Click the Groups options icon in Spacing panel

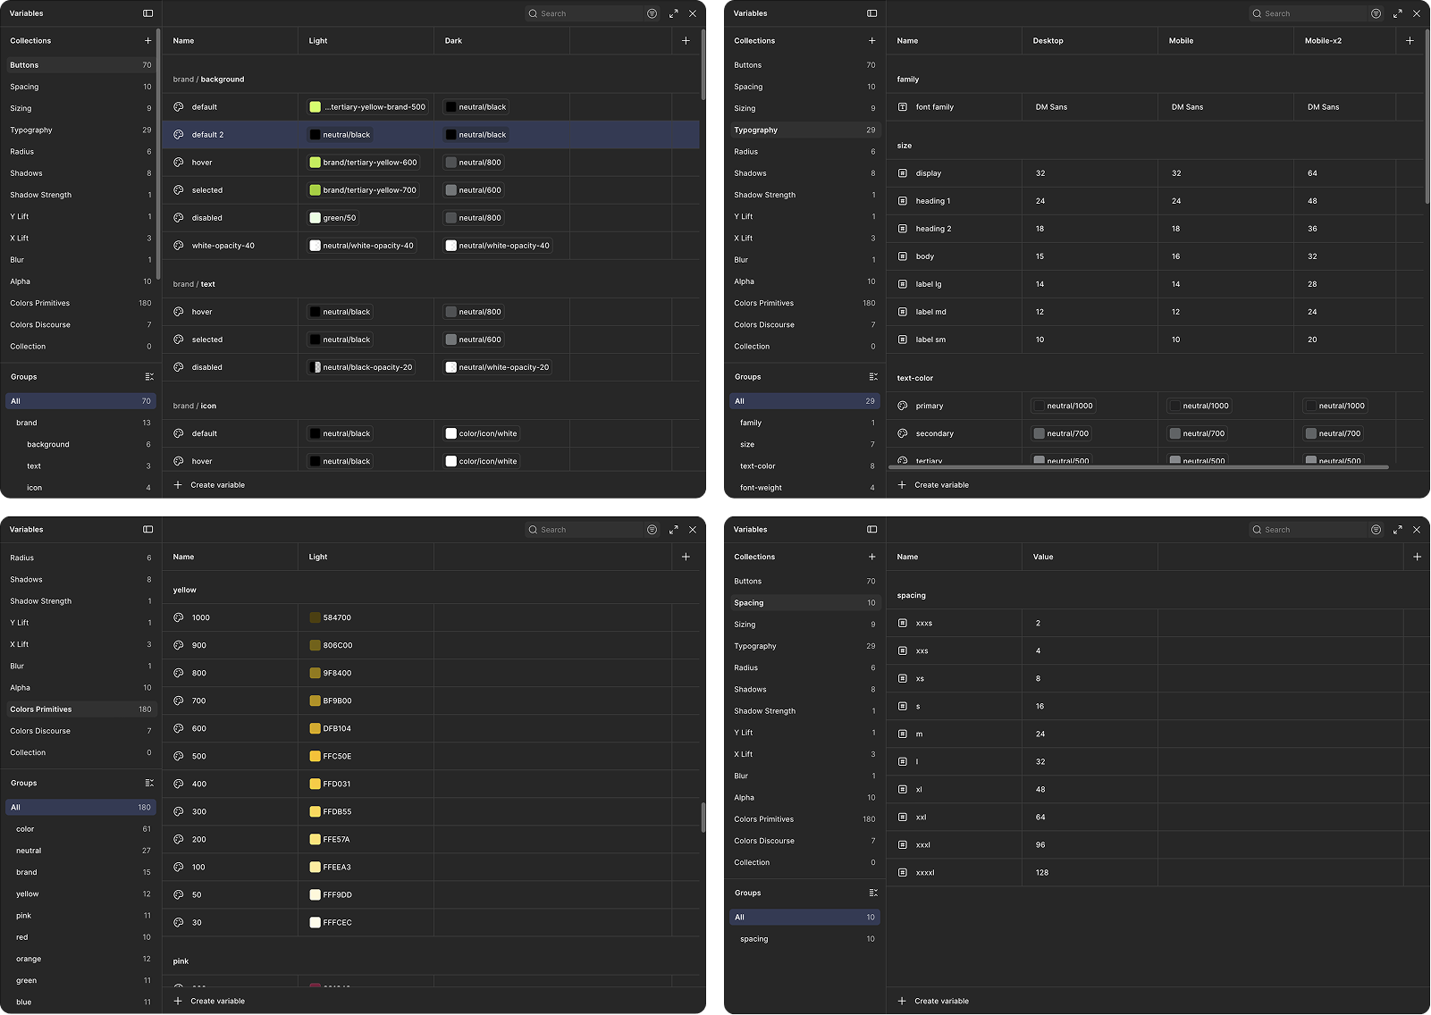pyautogui.click(x=873, y=893)
